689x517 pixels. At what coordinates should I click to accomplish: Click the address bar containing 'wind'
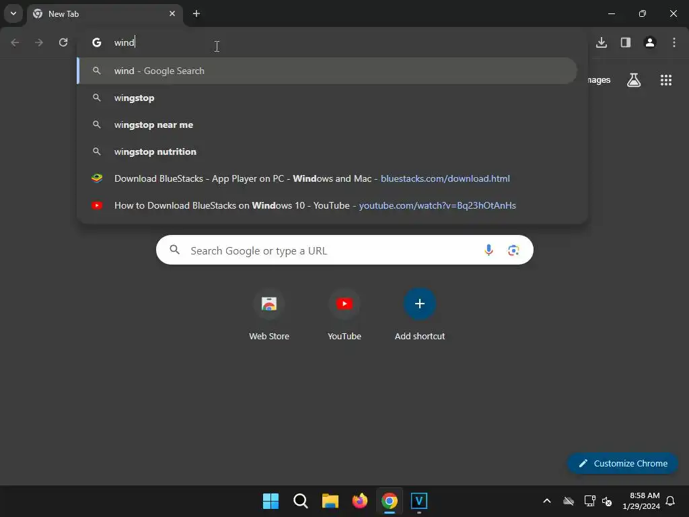point(332,42)
